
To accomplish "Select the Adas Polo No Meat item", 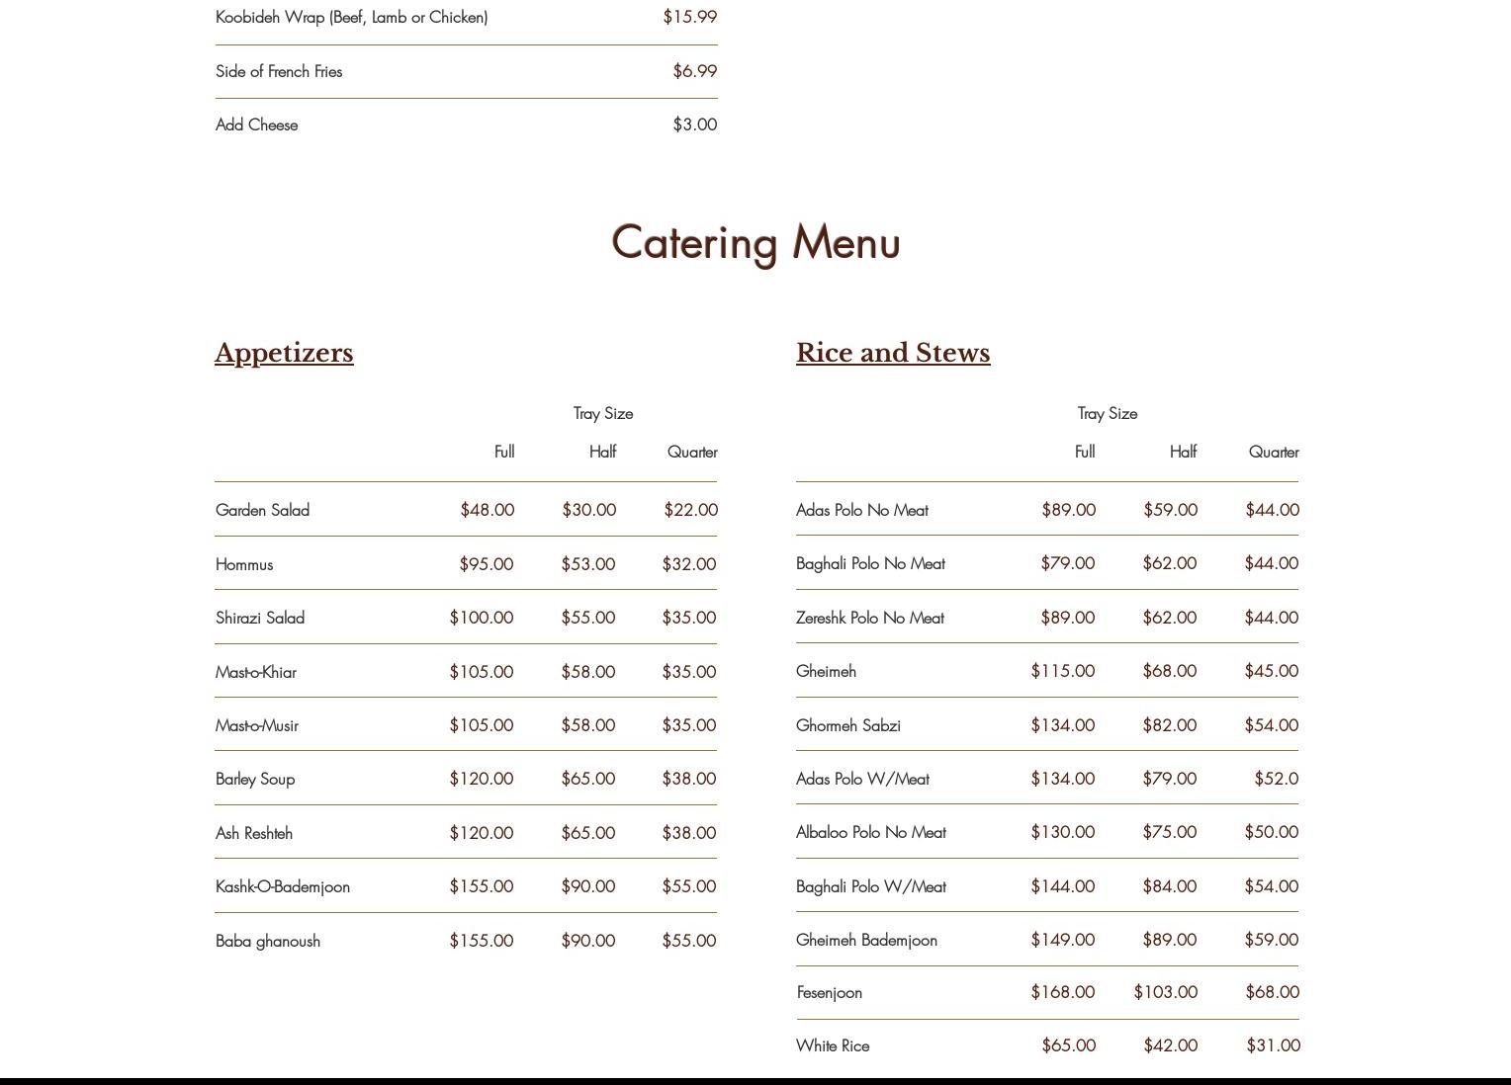I will 862,510.
